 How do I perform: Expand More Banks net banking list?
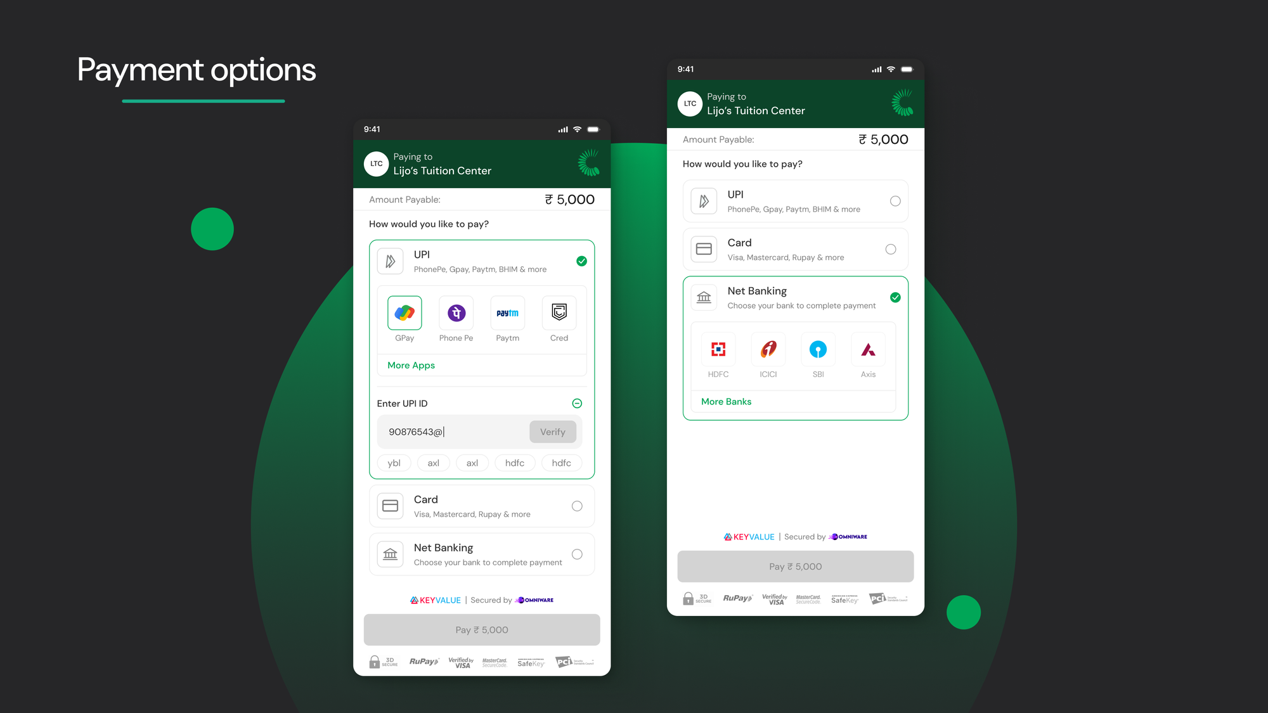[x=725, y=401]
